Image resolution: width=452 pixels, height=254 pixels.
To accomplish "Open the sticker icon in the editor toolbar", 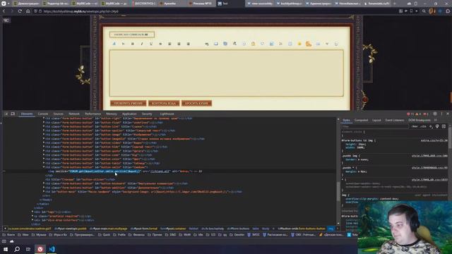I will [309, 44].
